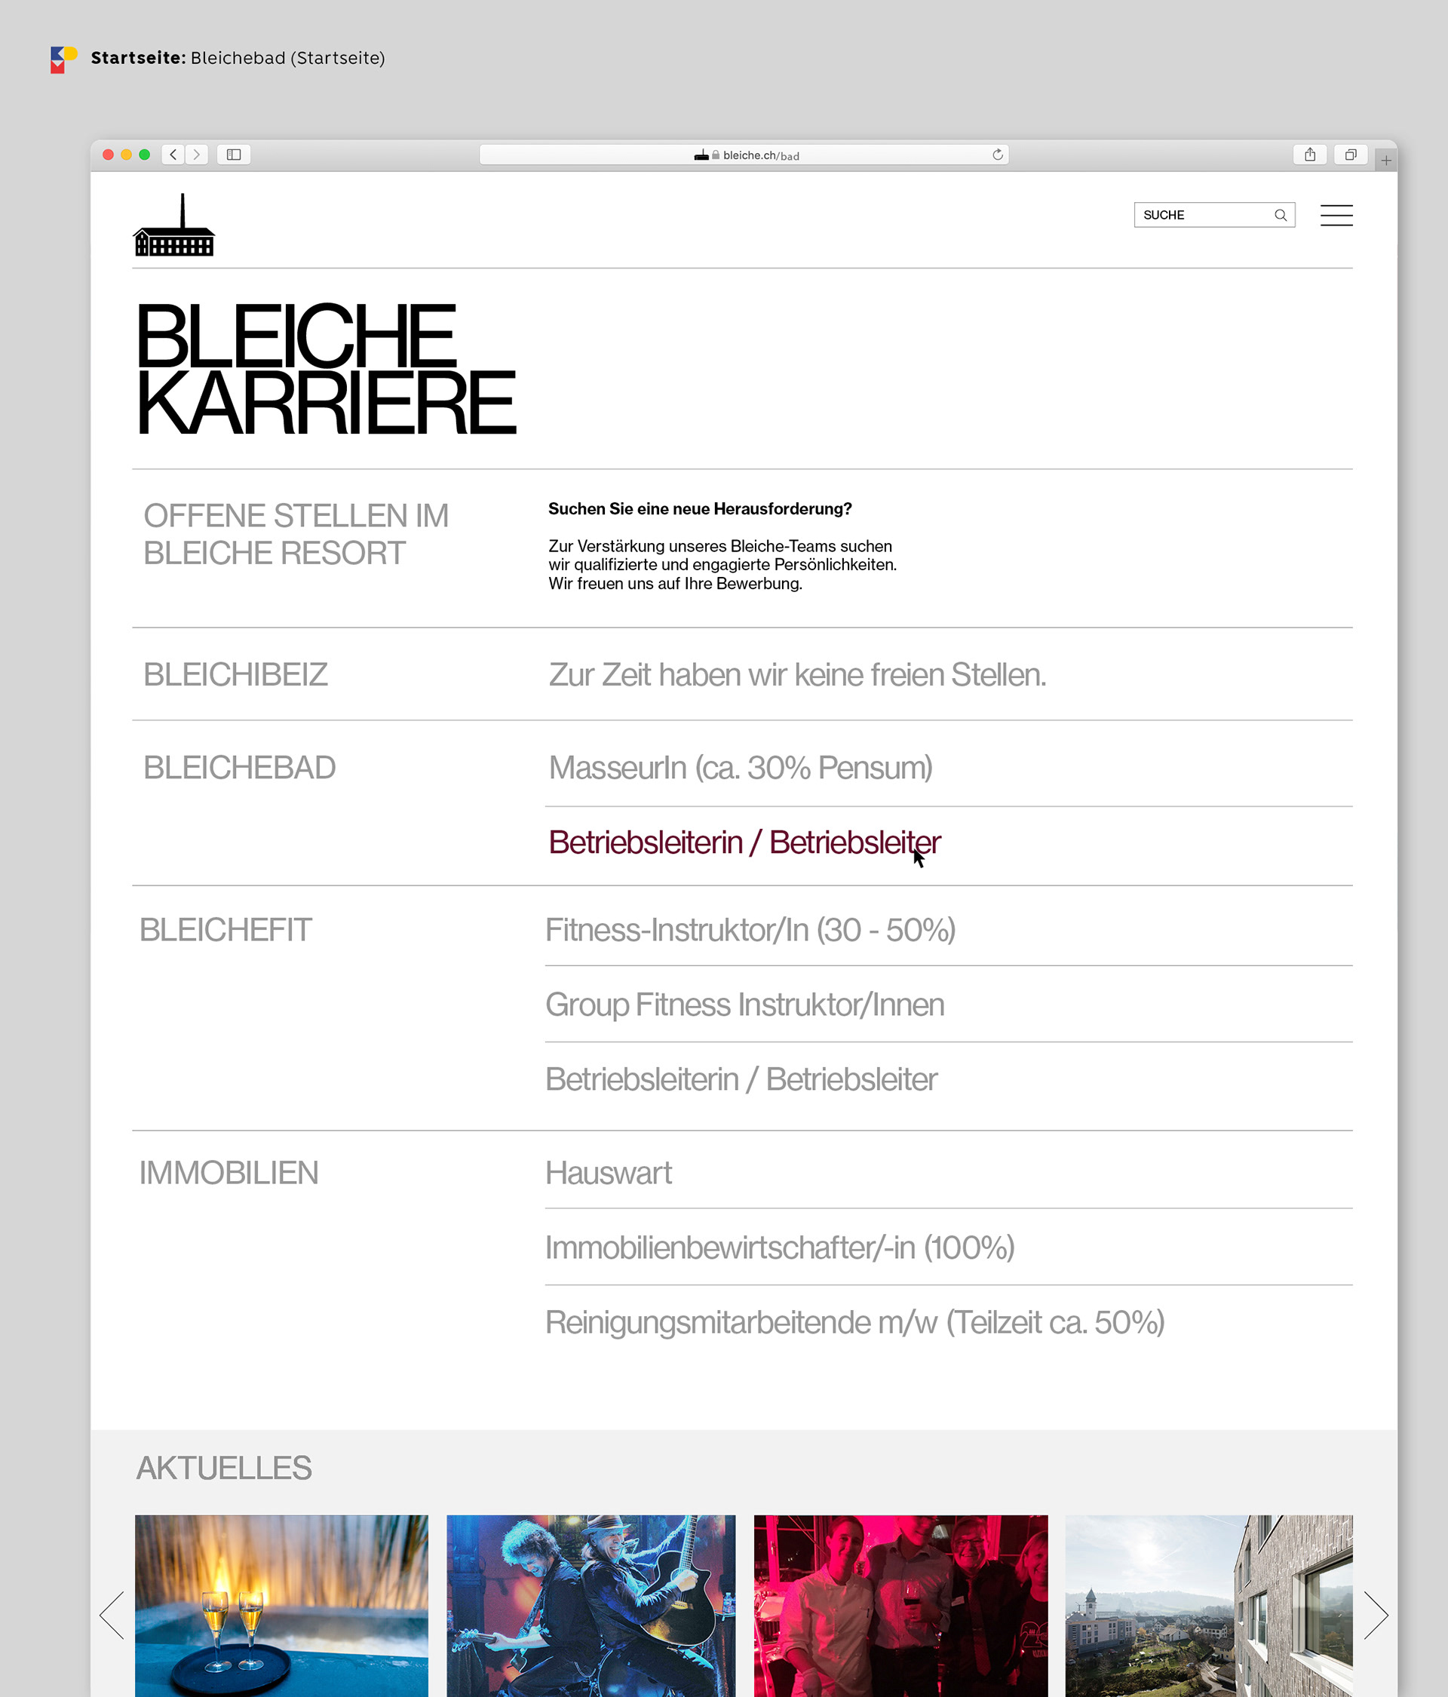Open the hamburger menu
The height and width of the screenshot is (1697, 1448).
1336,216
